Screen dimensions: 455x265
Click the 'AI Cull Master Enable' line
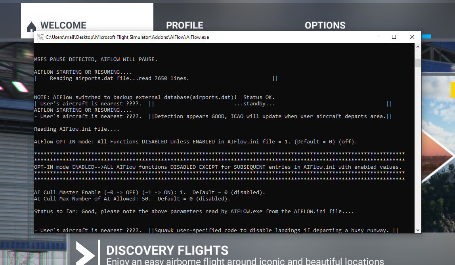point(149,193)
